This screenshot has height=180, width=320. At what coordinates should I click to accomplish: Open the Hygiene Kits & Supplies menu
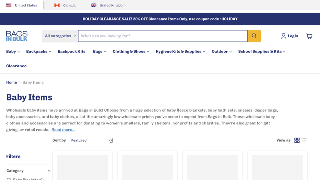pyautogui.click(x=180, y=52)
